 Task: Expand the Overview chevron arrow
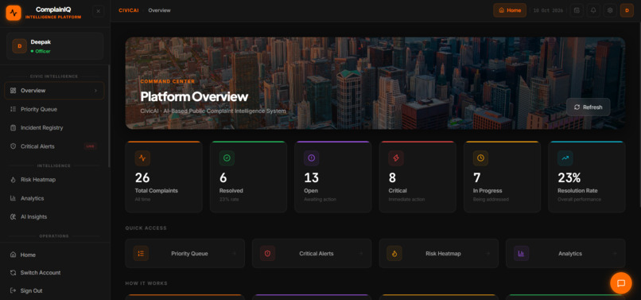coord(95,91)
